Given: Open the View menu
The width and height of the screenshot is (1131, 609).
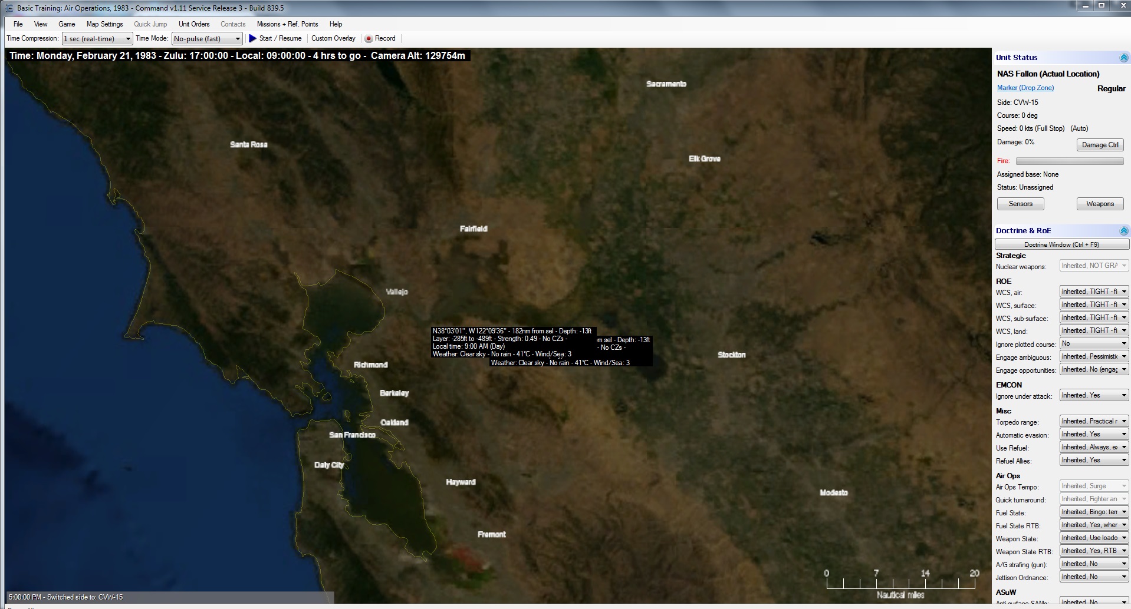Looking at the screenshot, I should click(41, 24).
